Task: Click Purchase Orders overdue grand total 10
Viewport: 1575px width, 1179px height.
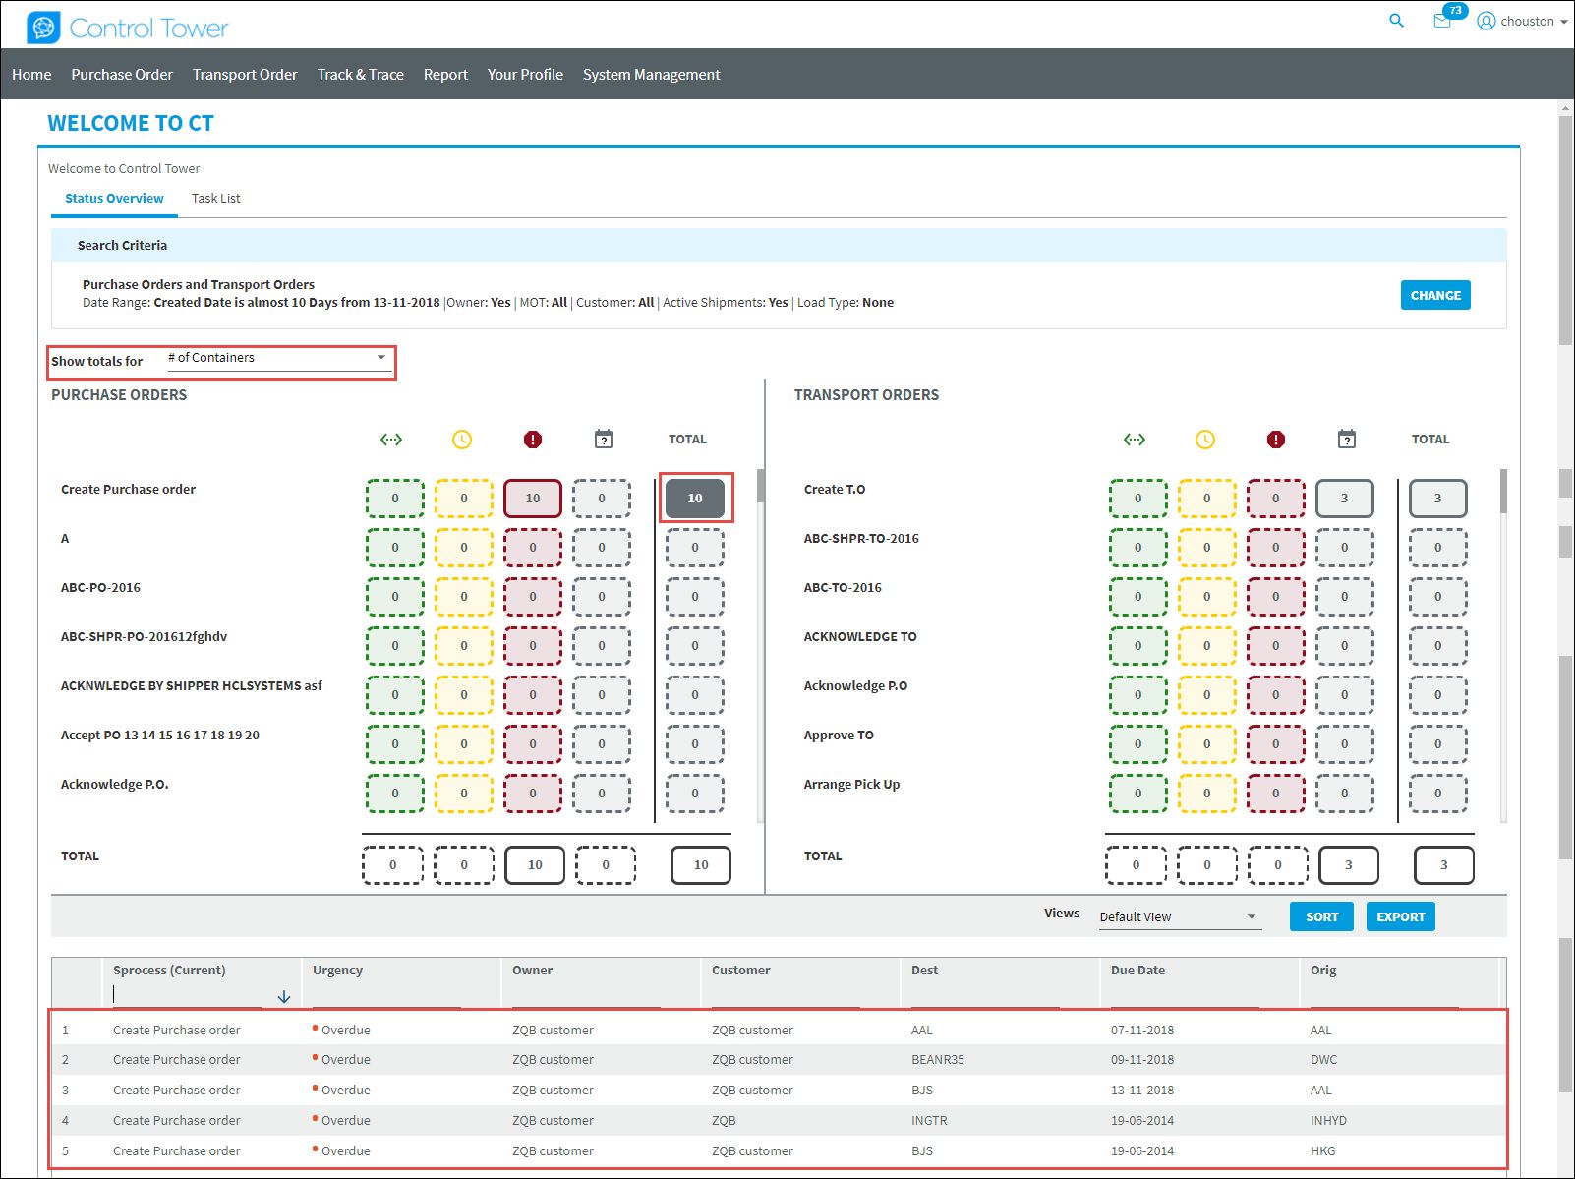Action: point(535,865)
